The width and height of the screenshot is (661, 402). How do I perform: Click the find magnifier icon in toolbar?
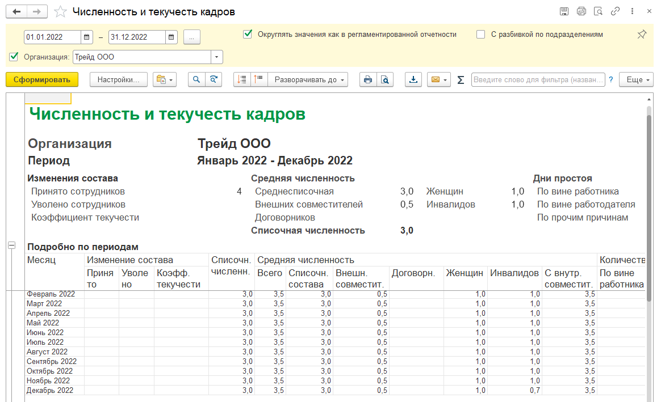point(196,80)
